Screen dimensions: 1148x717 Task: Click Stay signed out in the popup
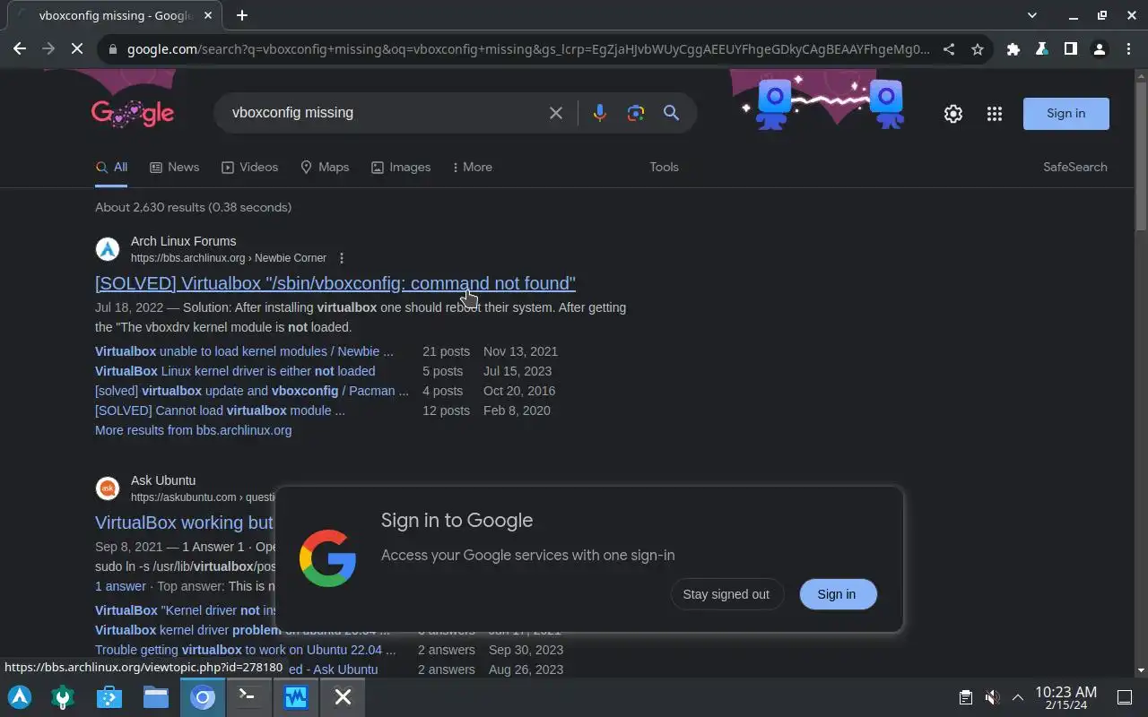(726, 594)
